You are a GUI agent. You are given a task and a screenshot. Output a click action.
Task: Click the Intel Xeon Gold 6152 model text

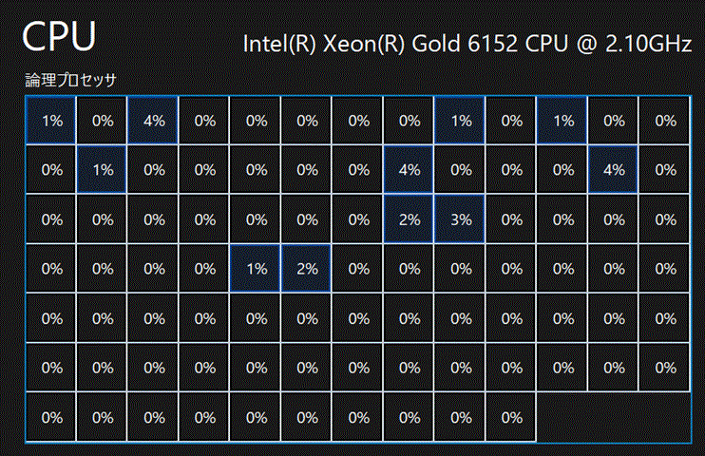[x=467, y=43]
